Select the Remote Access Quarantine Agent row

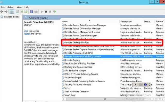pyautogui.click(x=113, y=35)
